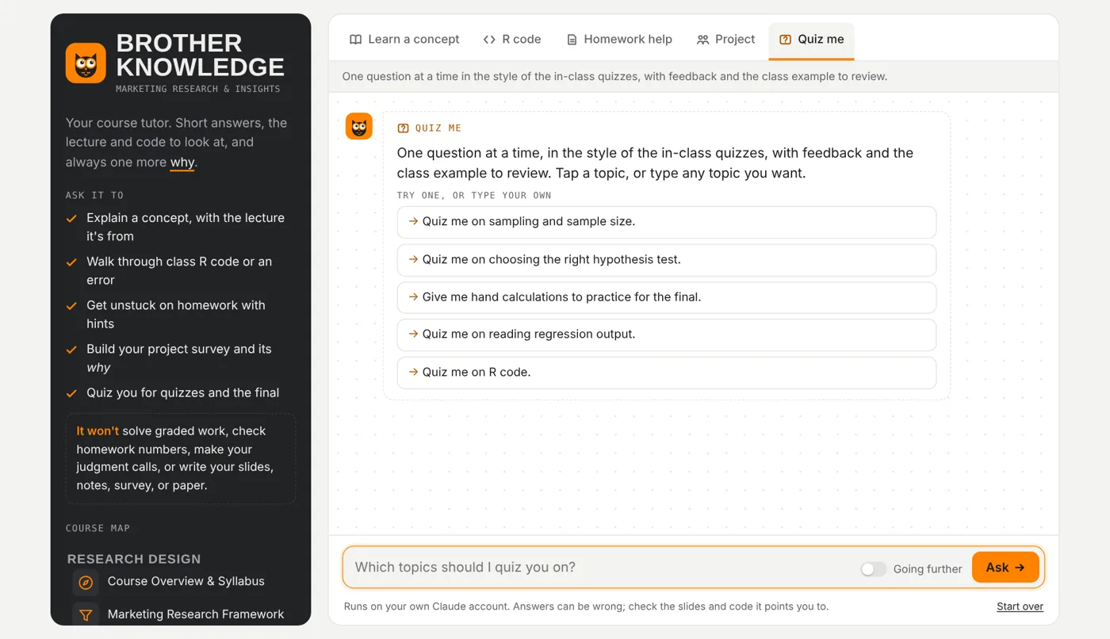Choose 'Quiz me on choosing the right hypothesis test'
The image size is (1110, 639).
click(x=667, y=259)
